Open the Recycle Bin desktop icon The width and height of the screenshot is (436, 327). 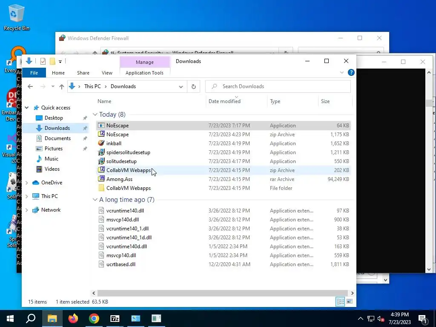click(x=16, y=17)
